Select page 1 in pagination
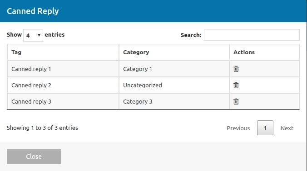 coord(265,128)
